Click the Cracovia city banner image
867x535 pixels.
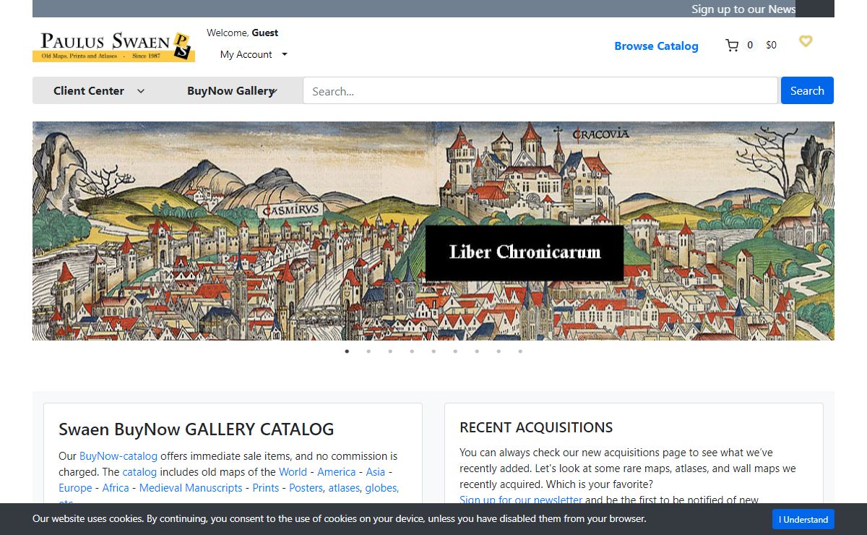pos(433,231)
